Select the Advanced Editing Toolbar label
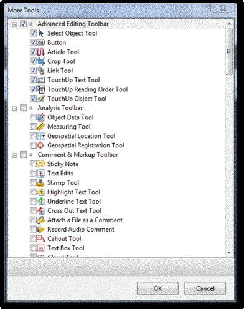The width and height of the screenshot is (244, 309). (73, 24)
